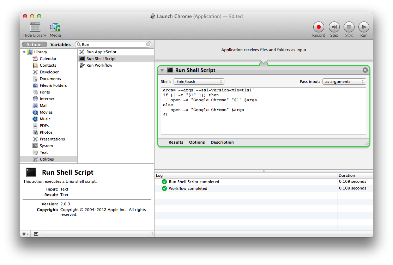Click the library pane resize grip
This screenshot has width=393, height=265.
coord(151,234)
